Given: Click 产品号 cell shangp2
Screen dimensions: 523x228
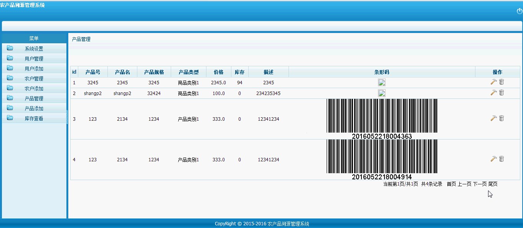Looking at the screenshot, I should (x=92, y=93).
